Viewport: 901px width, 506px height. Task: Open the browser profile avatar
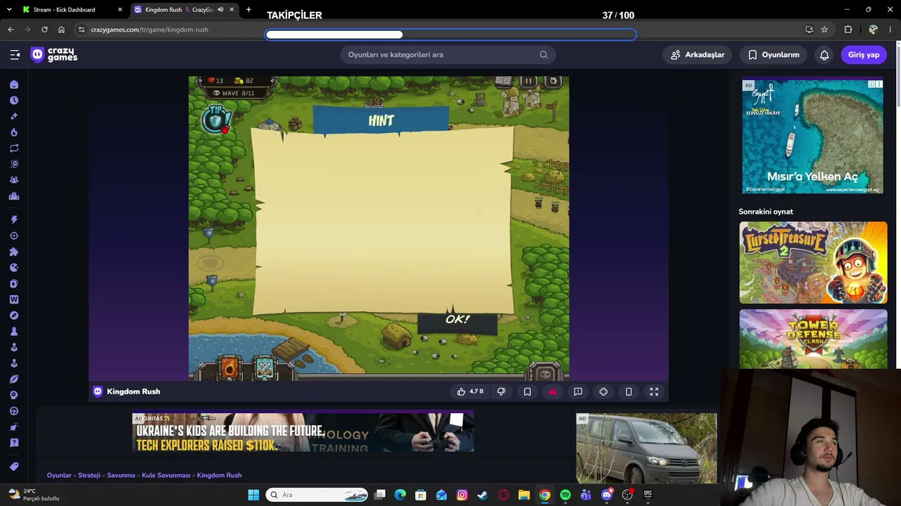coord(873,30)
